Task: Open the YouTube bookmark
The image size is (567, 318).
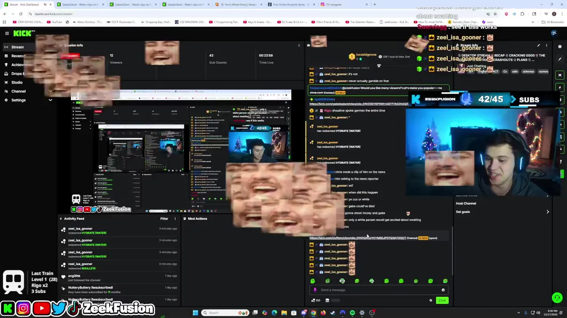Action: (55, 22)
